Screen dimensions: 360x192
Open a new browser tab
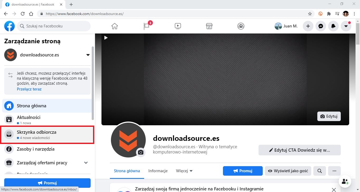pos(71,4)
